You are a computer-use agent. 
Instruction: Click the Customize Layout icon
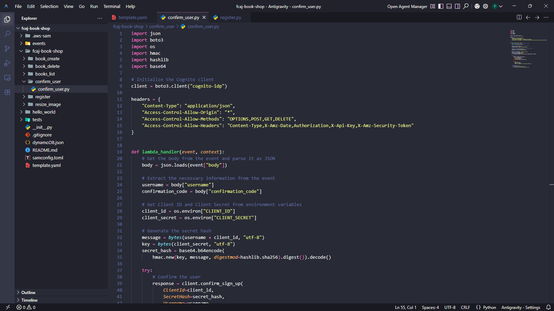432,6
